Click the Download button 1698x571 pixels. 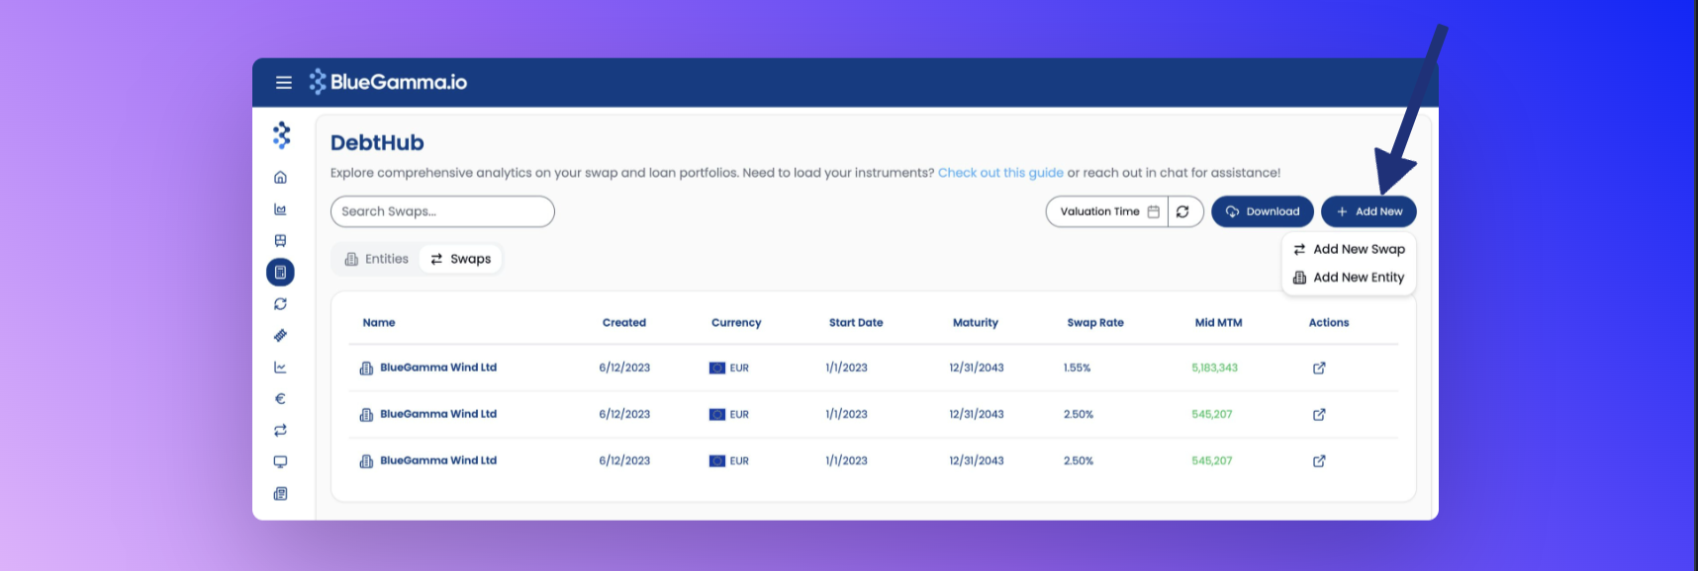pyautogui.click(x=1263, y=211)
